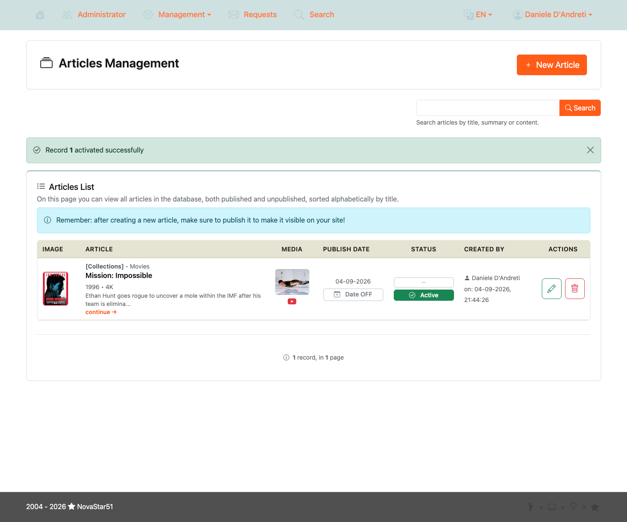Image resolution: width=627 pixels, height=522 pixels.
Task: Click the dash switch above the Active badge
Action: [423, 282]
